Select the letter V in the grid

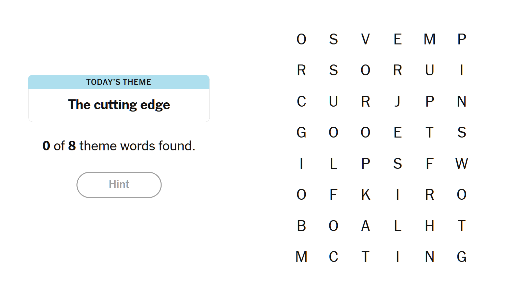click(365, 39)
